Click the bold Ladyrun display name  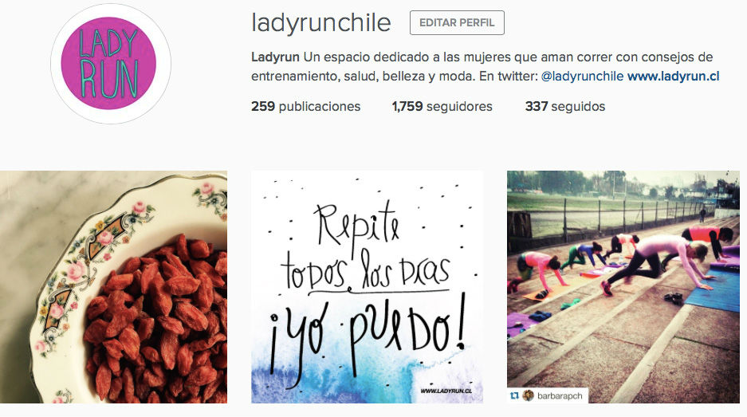pos(275,57)
